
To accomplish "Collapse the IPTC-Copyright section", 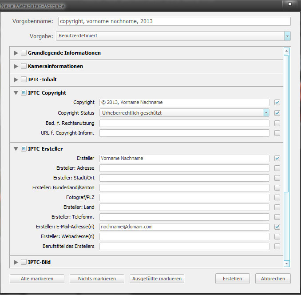I will point(16,93).
